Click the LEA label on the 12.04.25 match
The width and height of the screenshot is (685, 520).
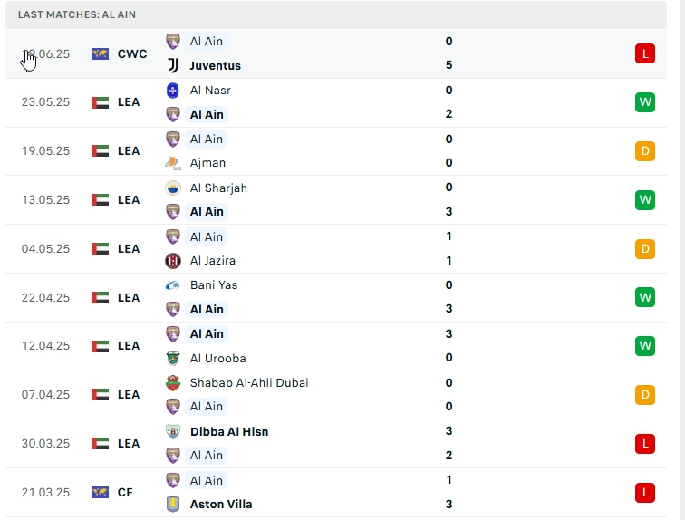click(129, 346)
